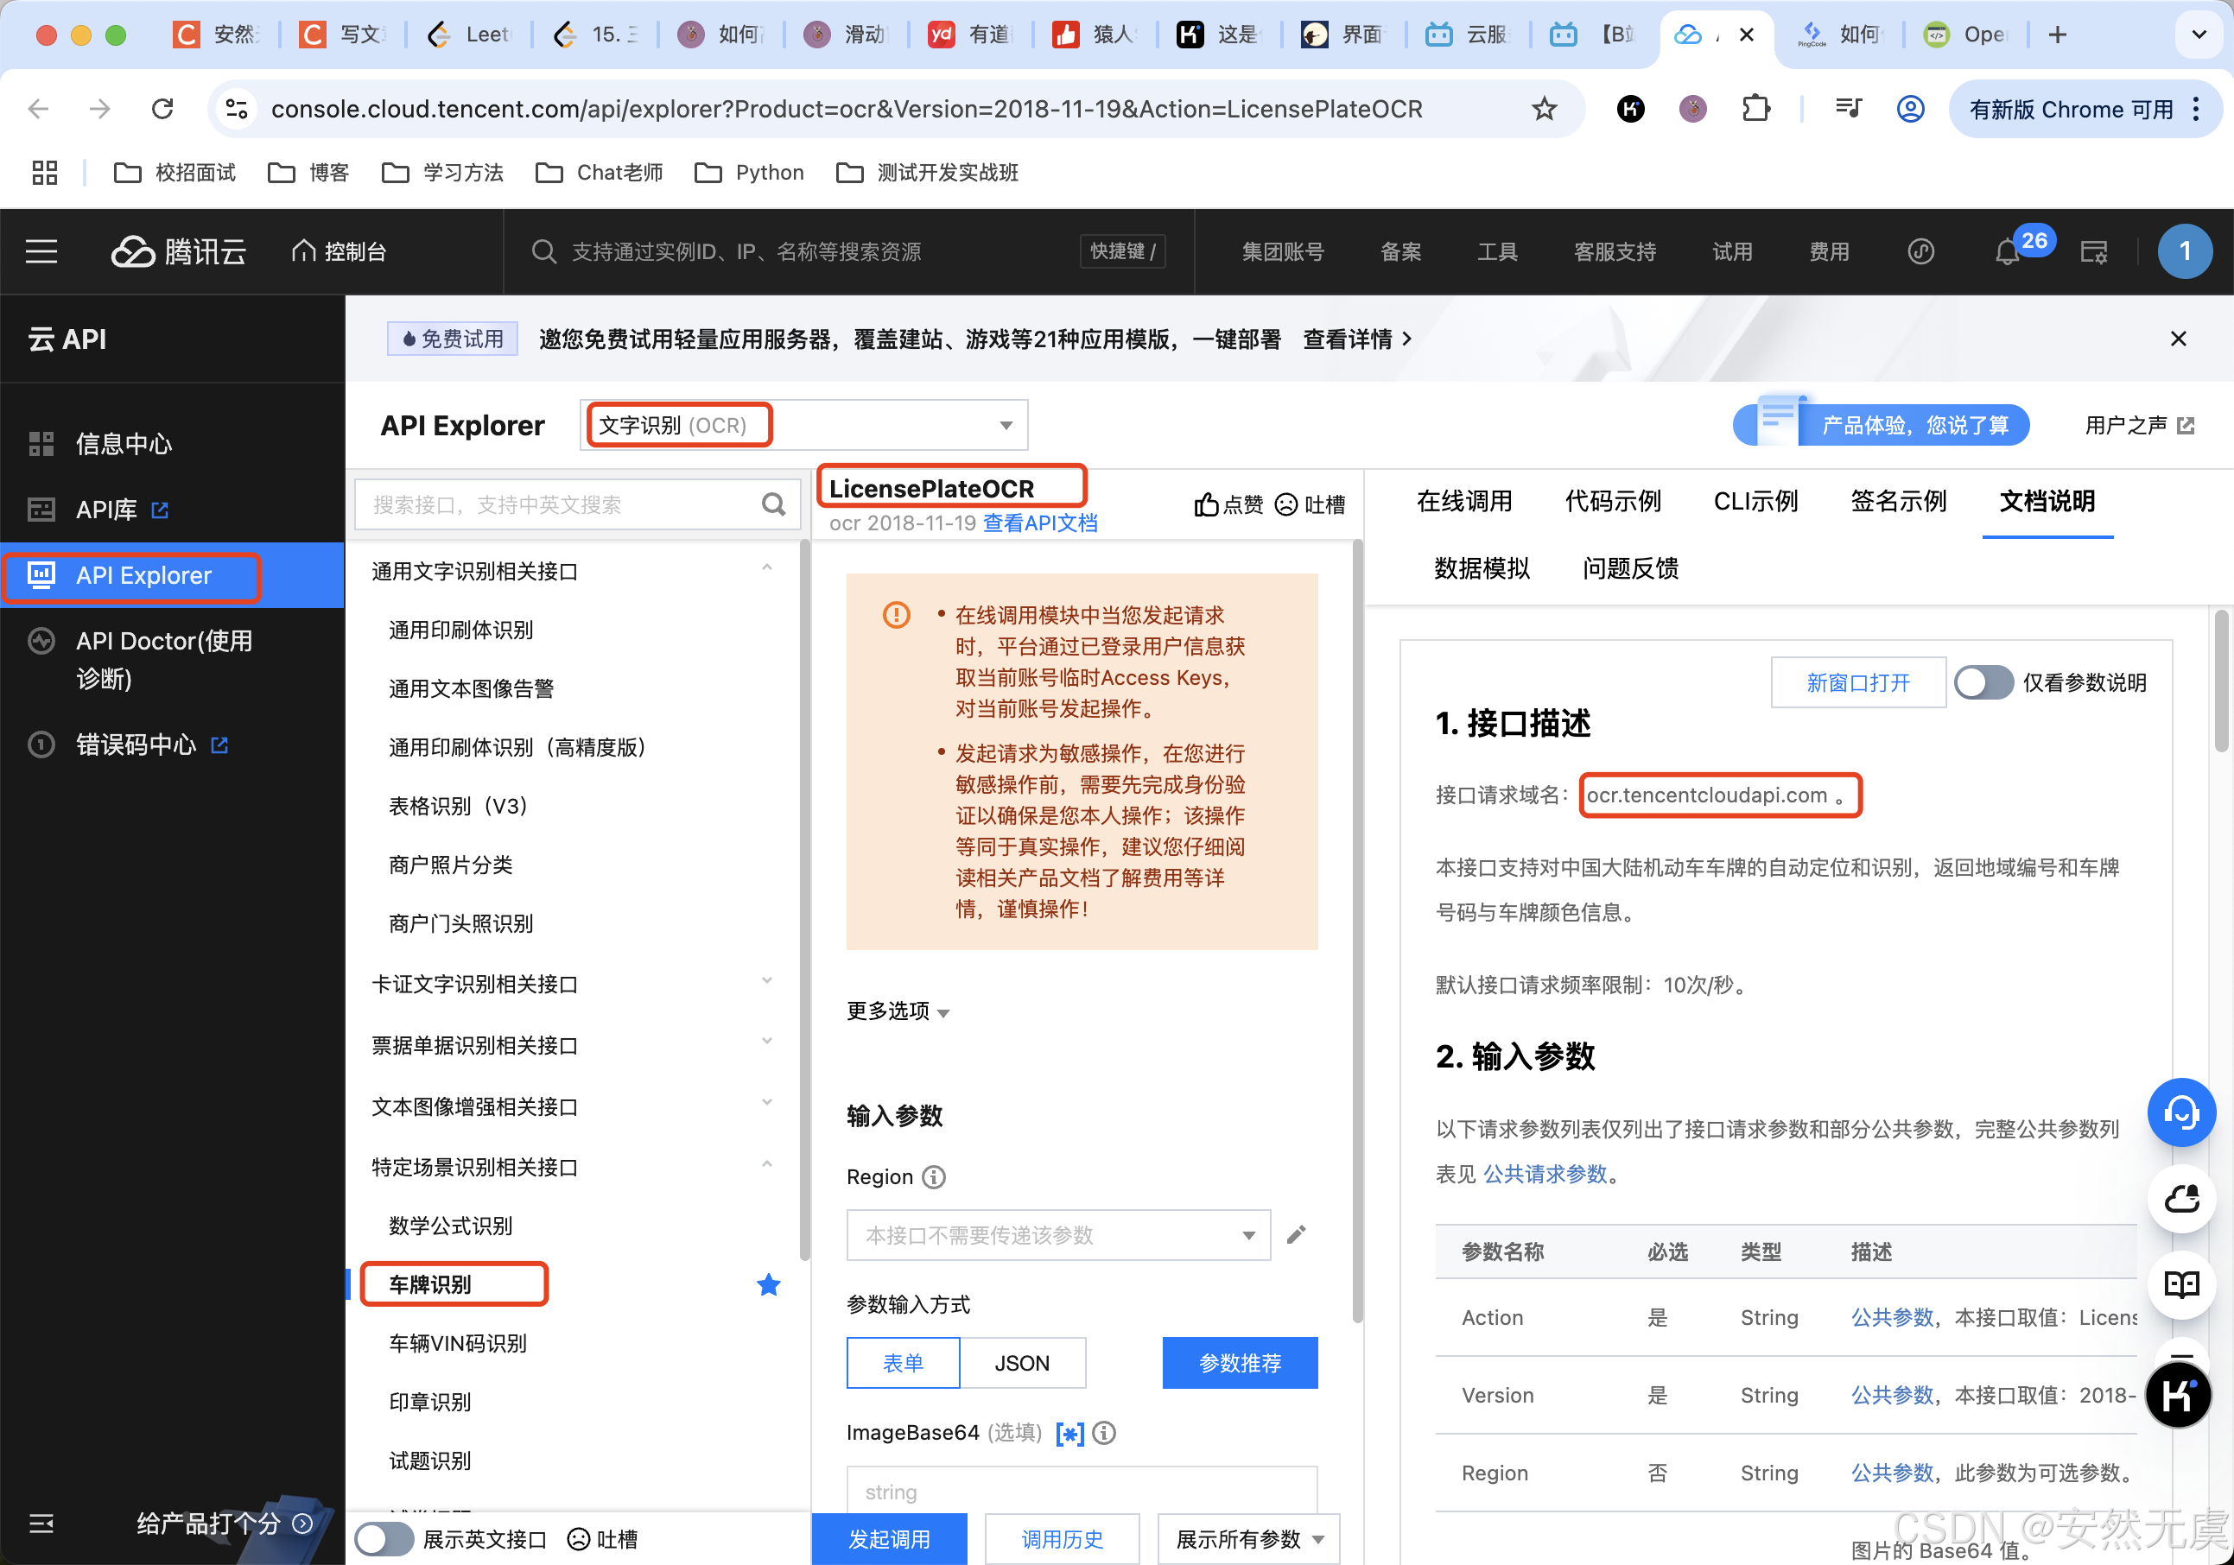Open 查看API文档 link

pyautogui.click(x=1040, y=523)
